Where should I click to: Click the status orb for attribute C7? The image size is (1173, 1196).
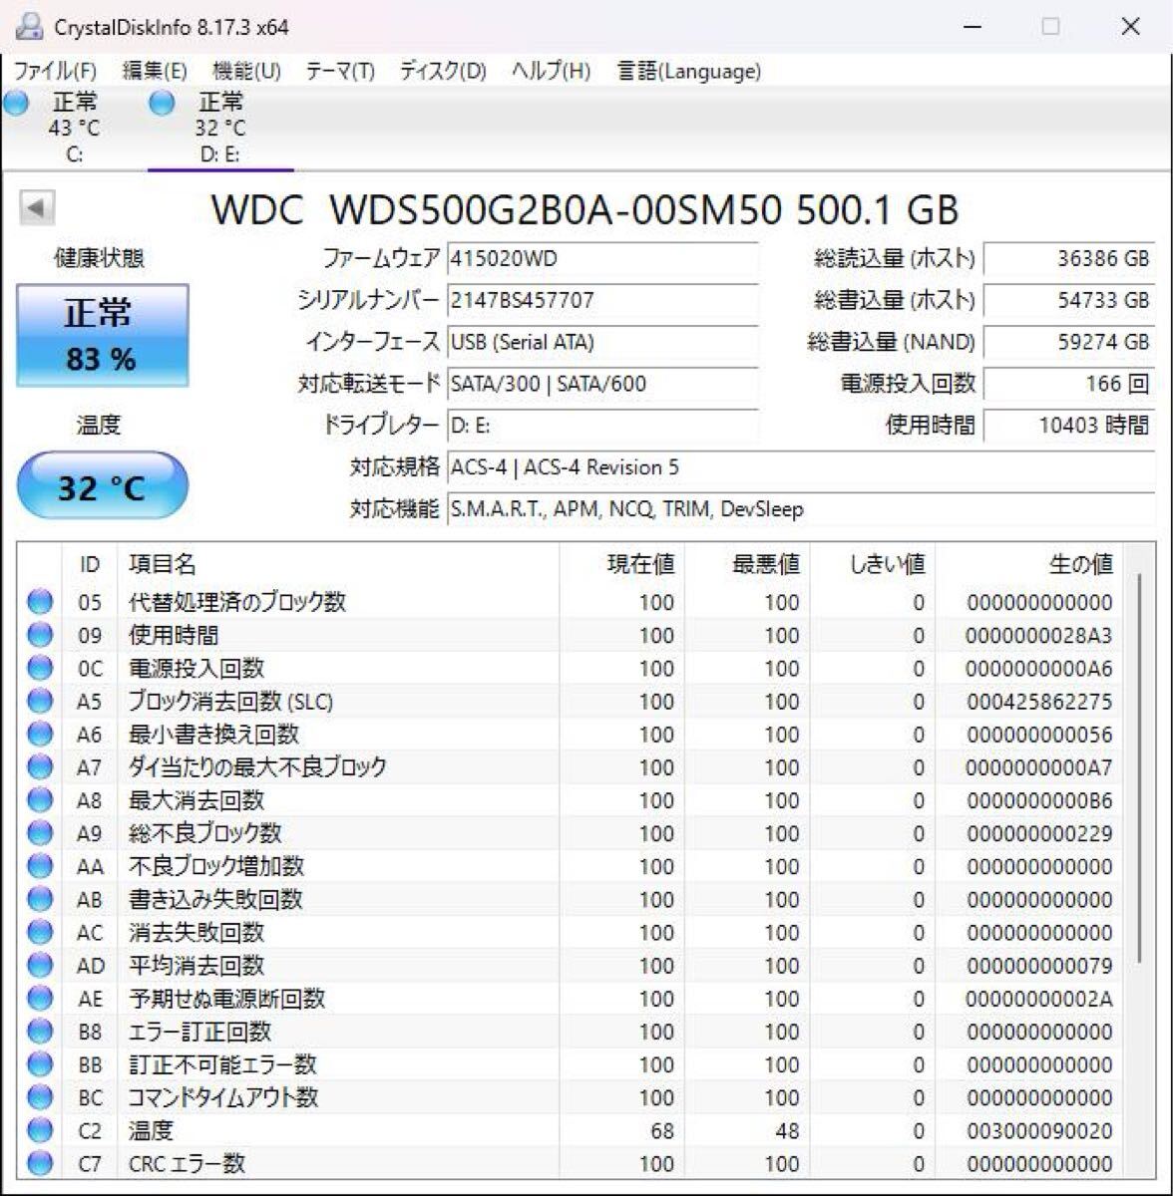click(x=40, y=1163)
